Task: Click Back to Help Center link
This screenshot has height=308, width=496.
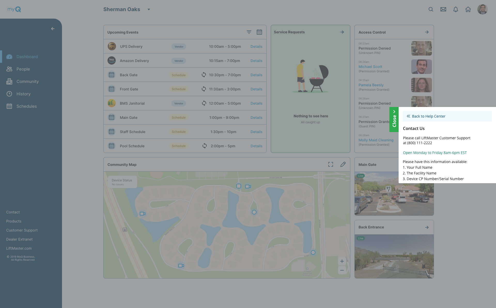Action: coord(428,116)
